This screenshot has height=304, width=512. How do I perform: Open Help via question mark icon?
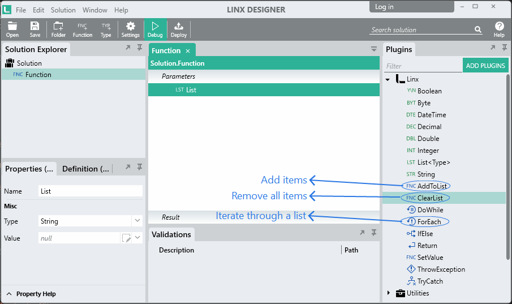(499, 29)
